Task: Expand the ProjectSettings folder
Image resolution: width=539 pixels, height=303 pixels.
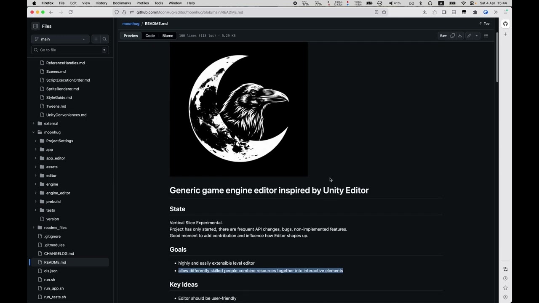Action: [35, 141]
